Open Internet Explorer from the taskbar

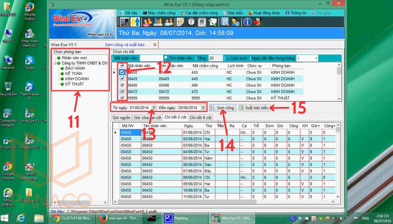point(21,218)
